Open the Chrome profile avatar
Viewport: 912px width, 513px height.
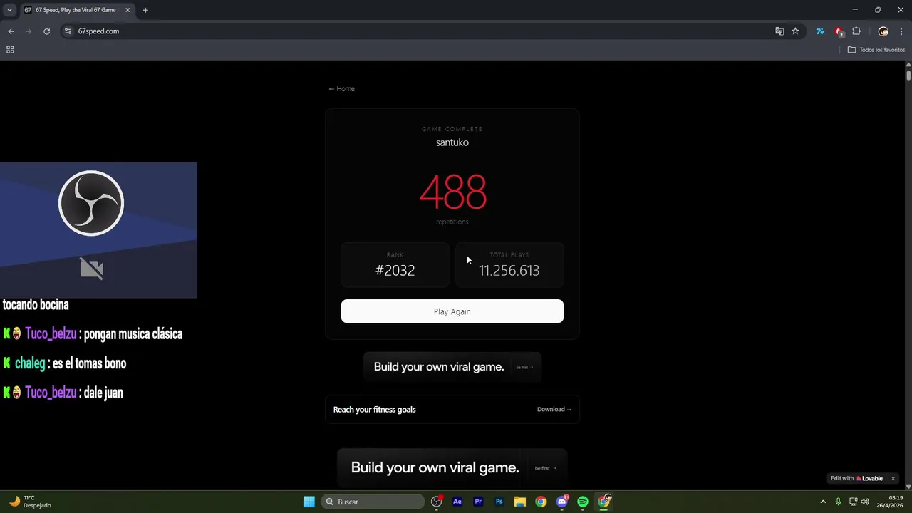click(x=883, y=31)
